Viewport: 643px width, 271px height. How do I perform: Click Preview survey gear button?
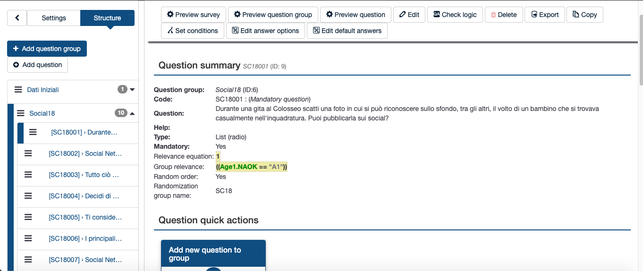[x=194, y=15]
